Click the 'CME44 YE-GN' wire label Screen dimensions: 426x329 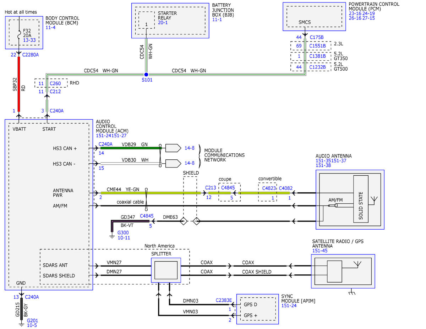(x=123, y=190)
